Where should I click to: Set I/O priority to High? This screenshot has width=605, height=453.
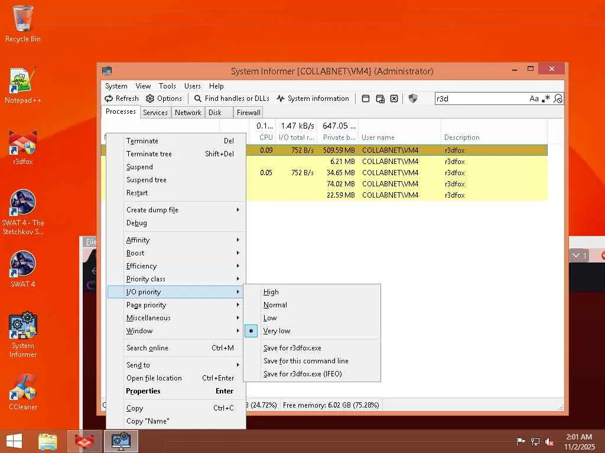click(x=312, y=292)
